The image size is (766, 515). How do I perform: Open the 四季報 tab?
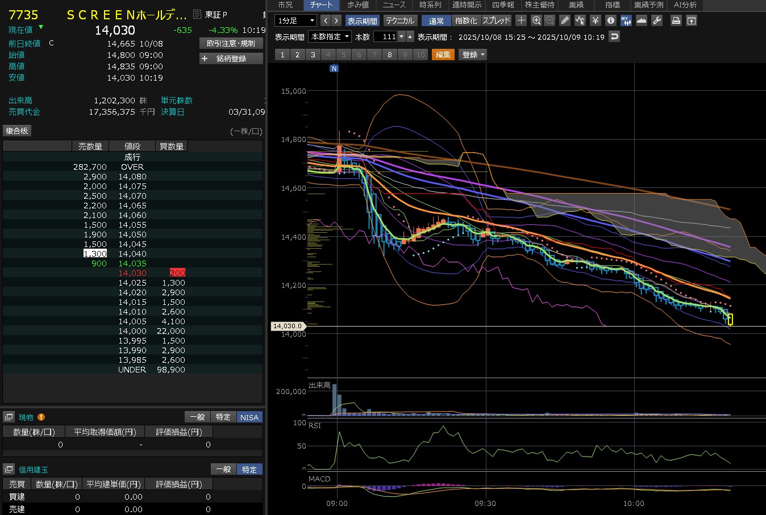click(x=503, y=5)
